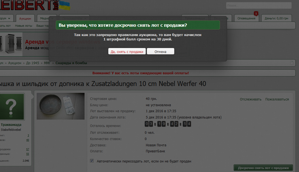Open the lot photo thumbnail
The width and height of the screenshot is (299, 172).
(x=60, y=106)
